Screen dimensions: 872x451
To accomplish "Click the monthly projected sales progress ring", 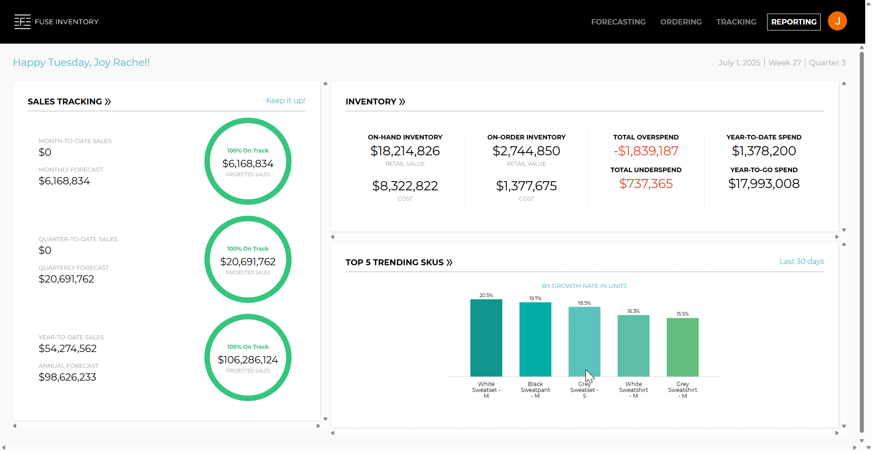I will coord(248,161).
